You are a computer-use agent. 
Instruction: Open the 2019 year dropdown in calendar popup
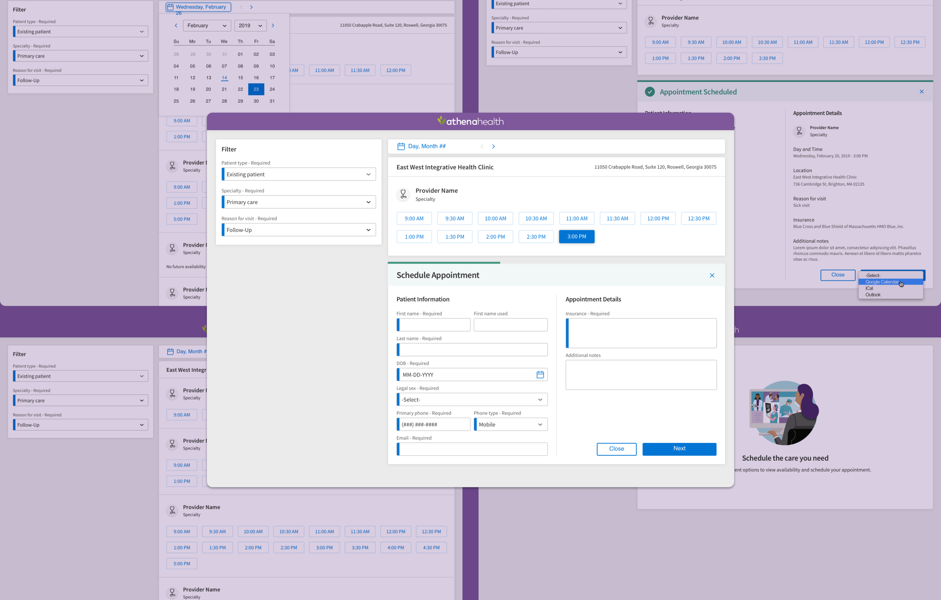coord(250,26)
